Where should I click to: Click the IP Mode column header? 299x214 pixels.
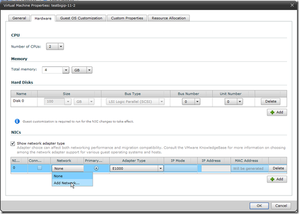coord(180,161)
